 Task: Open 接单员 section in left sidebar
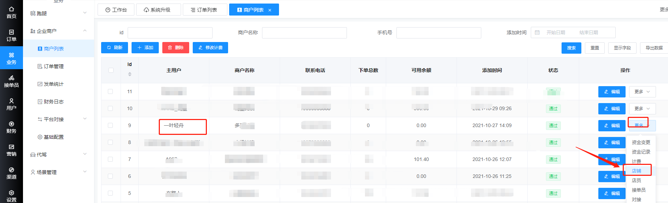[x=11, y=81]
